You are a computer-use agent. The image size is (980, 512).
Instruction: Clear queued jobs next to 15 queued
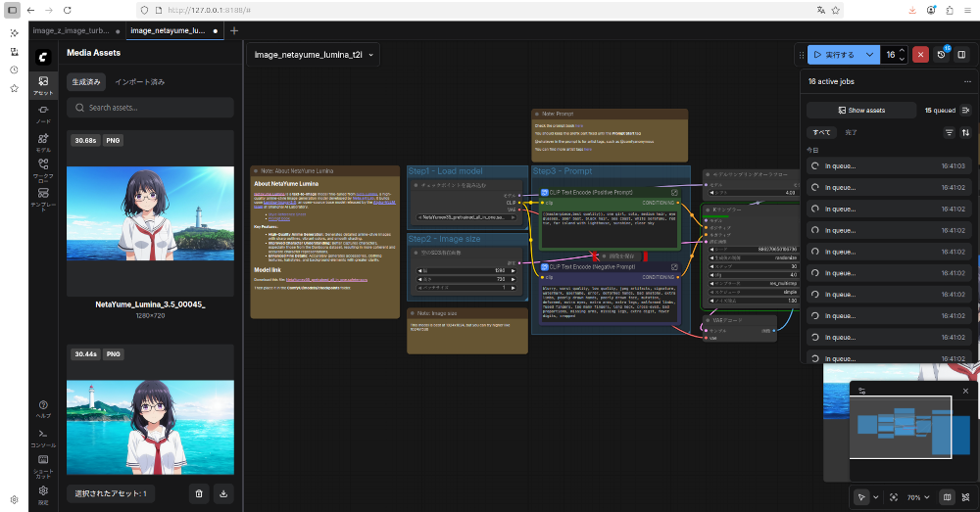pos(965,111)
